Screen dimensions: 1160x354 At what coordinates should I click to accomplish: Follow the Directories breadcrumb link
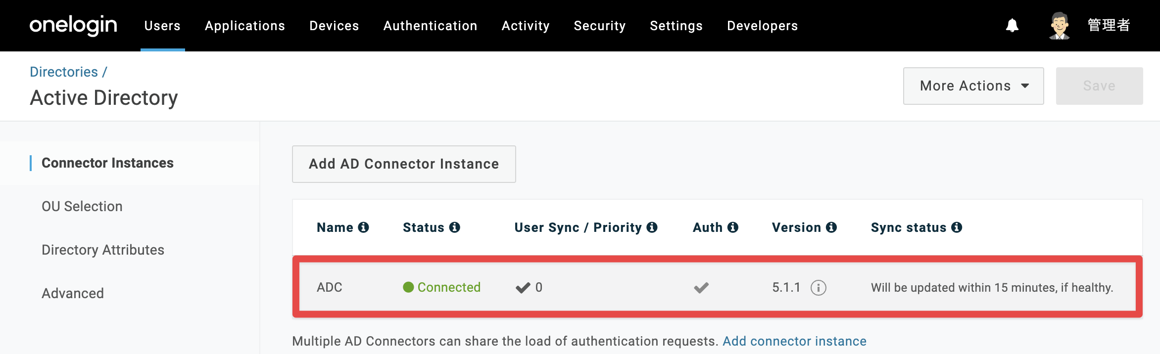click(x=64, y=72)
